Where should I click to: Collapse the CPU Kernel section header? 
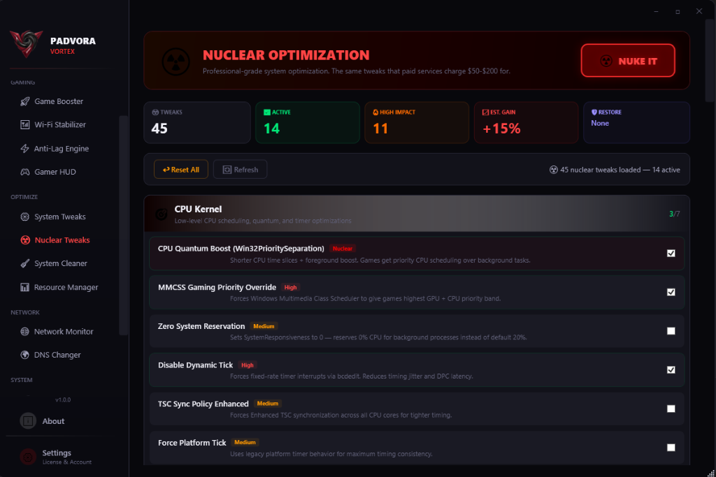(x=417, y=214)
